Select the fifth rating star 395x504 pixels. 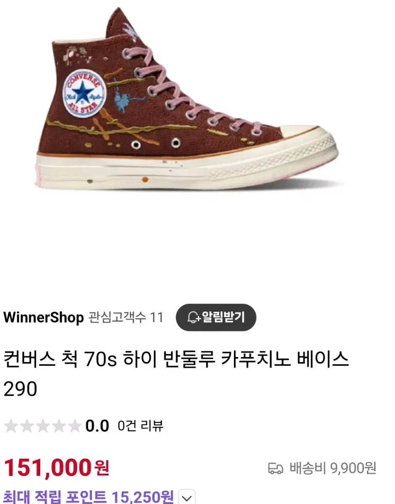74,426
